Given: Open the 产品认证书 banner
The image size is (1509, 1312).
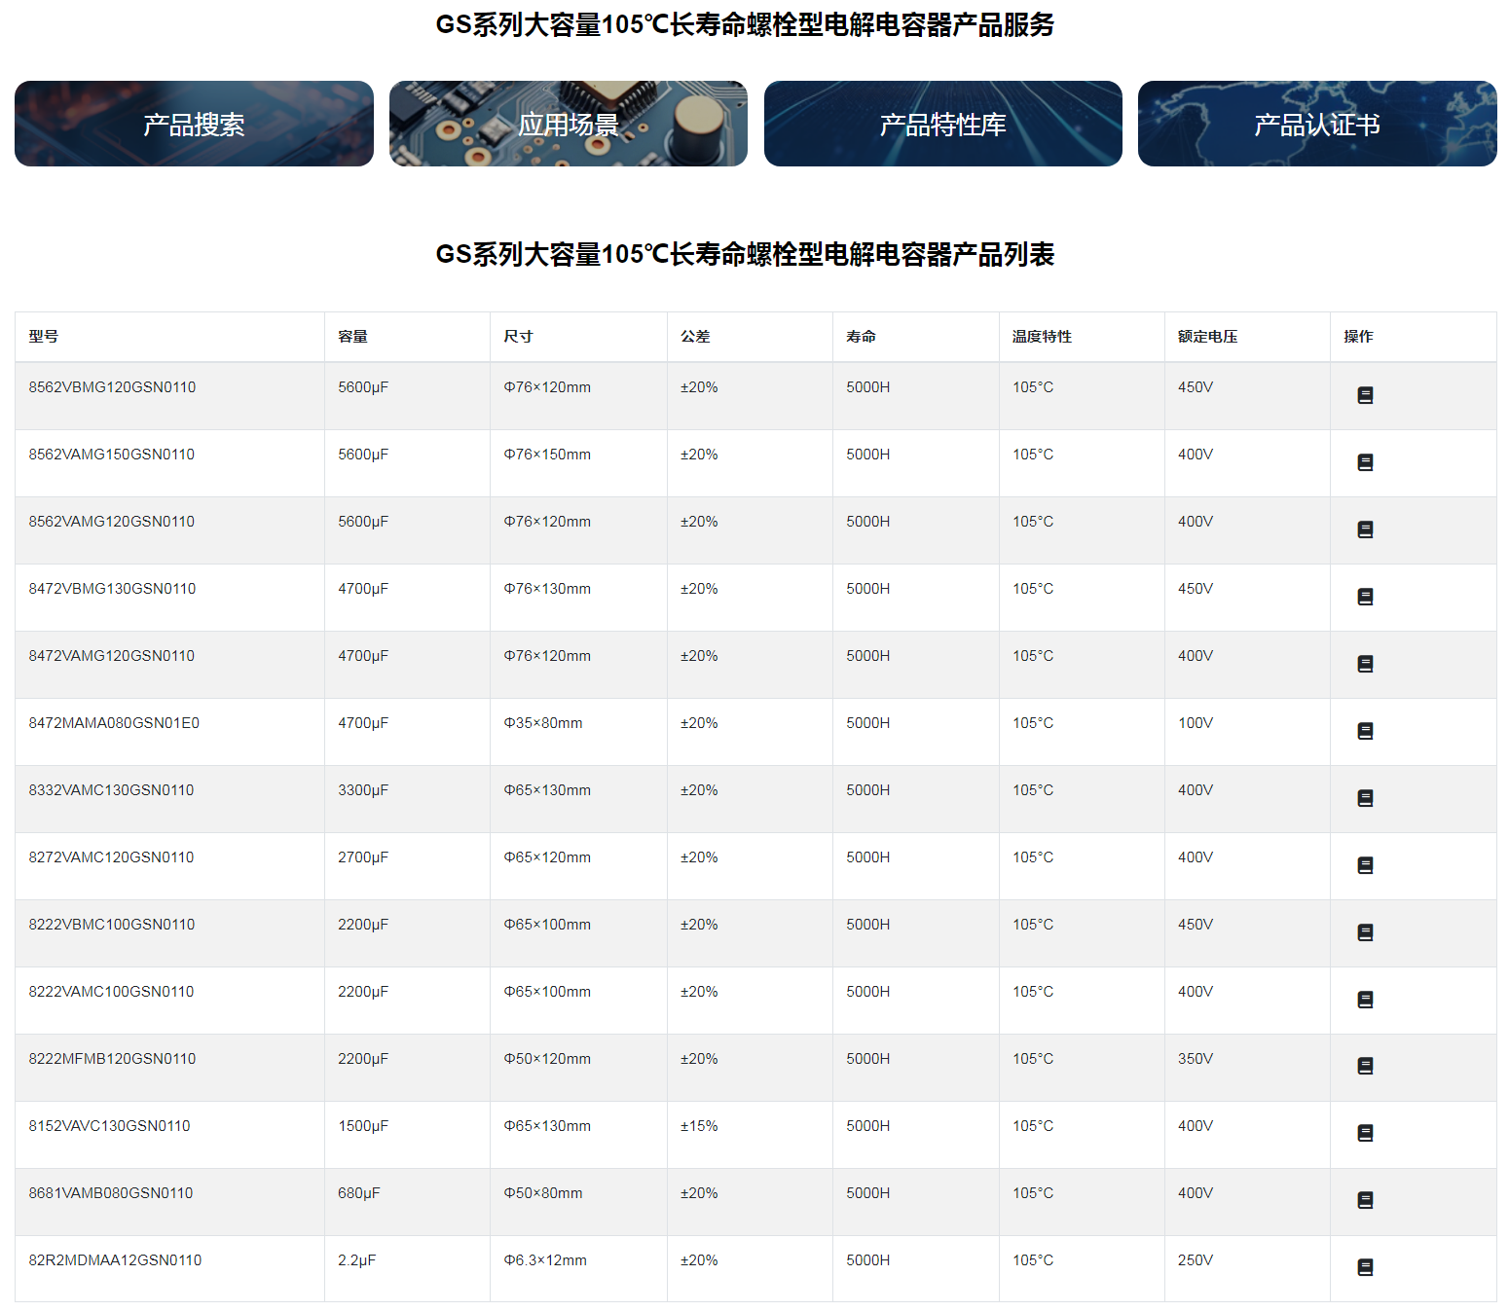Looking at the screenshot, I should [1317, 125].
